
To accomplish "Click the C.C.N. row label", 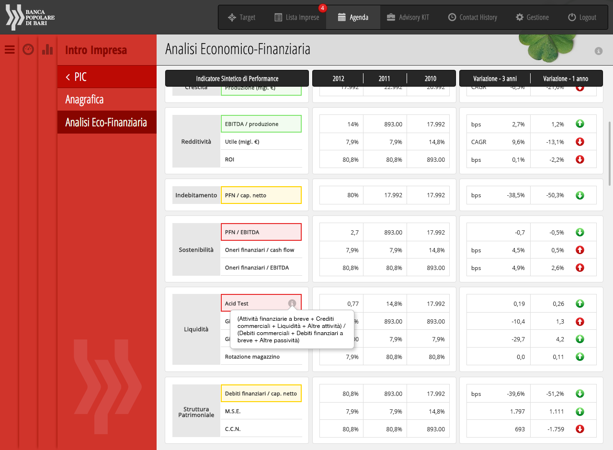I will point(233,429).
